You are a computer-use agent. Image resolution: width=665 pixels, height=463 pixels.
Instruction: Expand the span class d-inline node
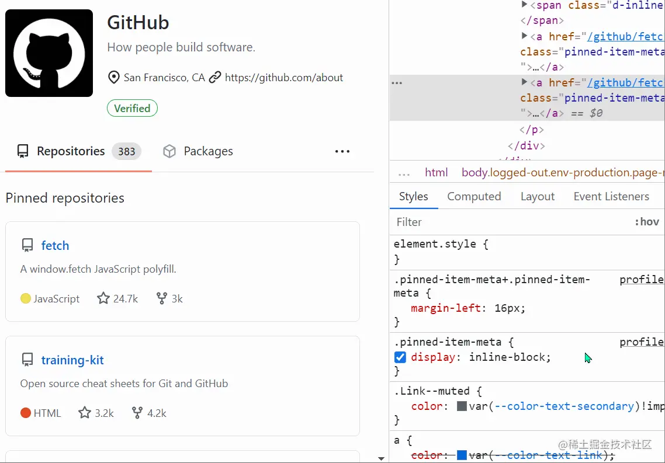pyautogui.click(x=524, y=4)
